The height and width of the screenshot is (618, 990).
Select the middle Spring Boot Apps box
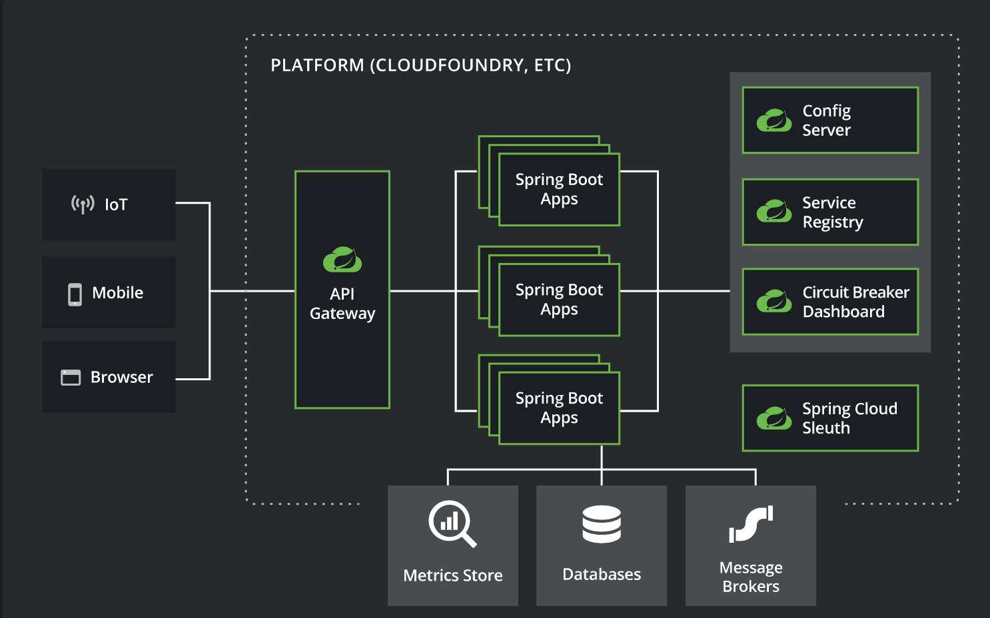point(559,300)
